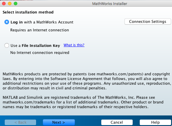This screenshot has height=126, width=172.
Task: Cancel the installation
Action: (117, 122)
